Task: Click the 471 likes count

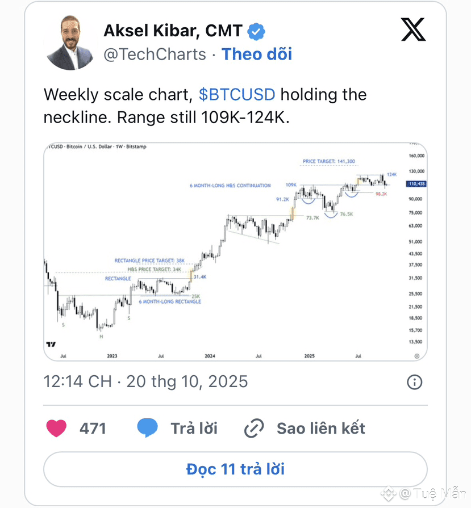Action: [93, 428]
